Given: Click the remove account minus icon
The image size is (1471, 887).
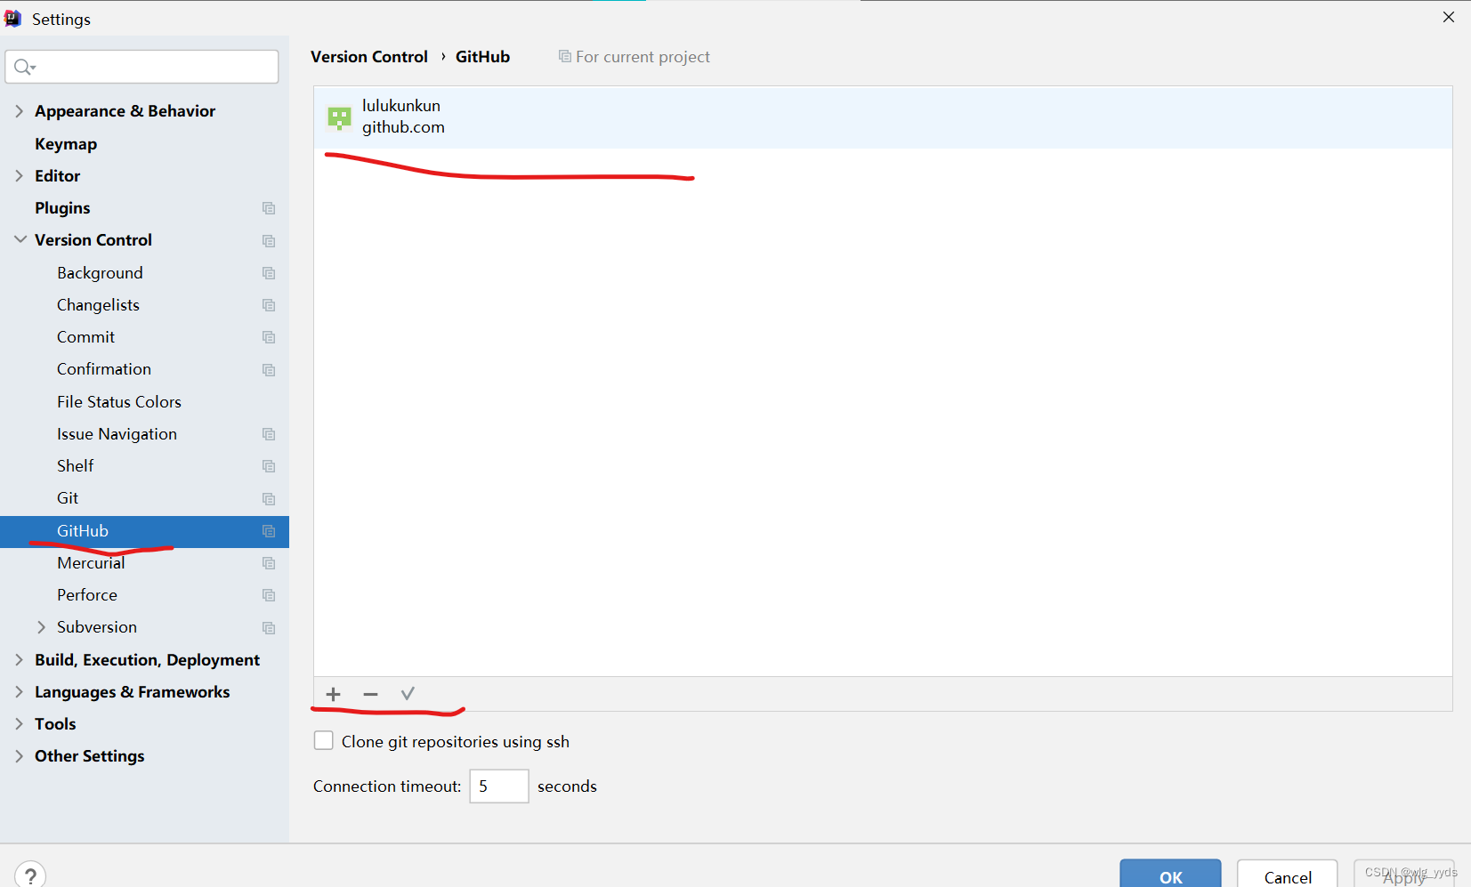Looking at the screenshot, I should 370,694.
